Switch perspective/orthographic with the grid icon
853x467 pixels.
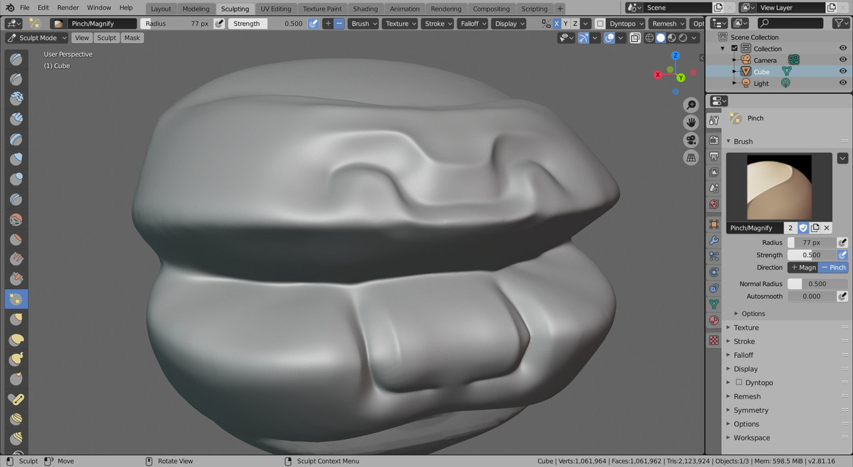tap(691, 158)
